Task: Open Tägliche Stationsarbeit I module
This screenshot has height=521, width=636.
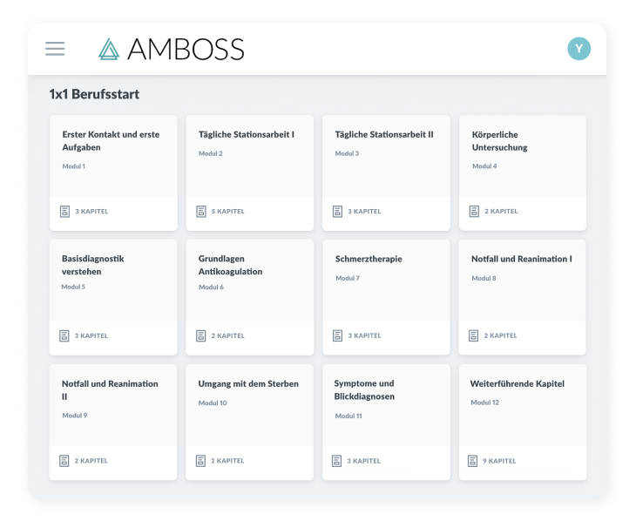Action: pos(250,173)
